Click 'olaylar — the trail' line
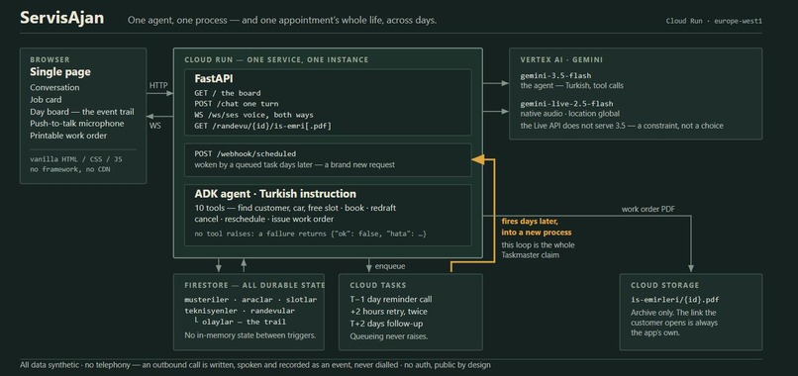The width and height of the screenshot is (798, 376). (x=240, y=322)
